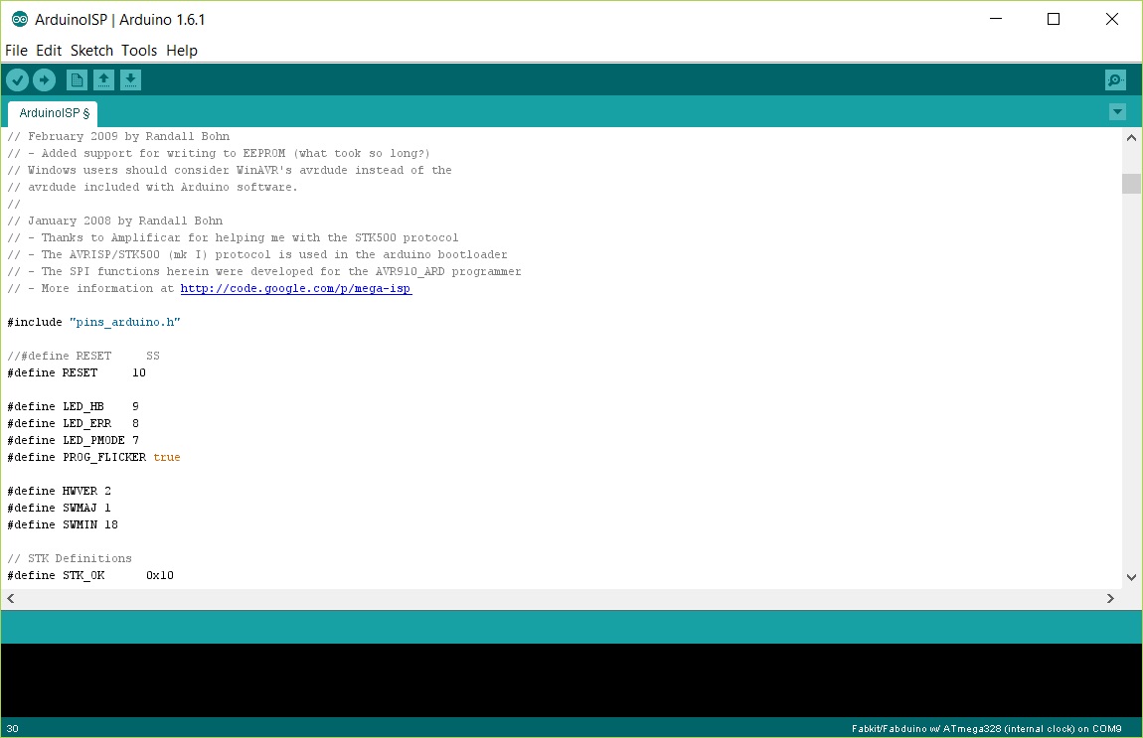
Task: Click vertical scrollbar up arrow
Action: [x=1131, y=137]
